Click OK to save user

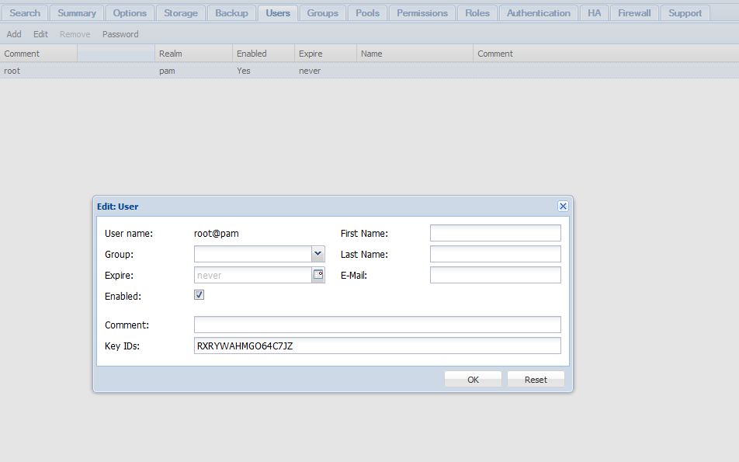point(473,380)
